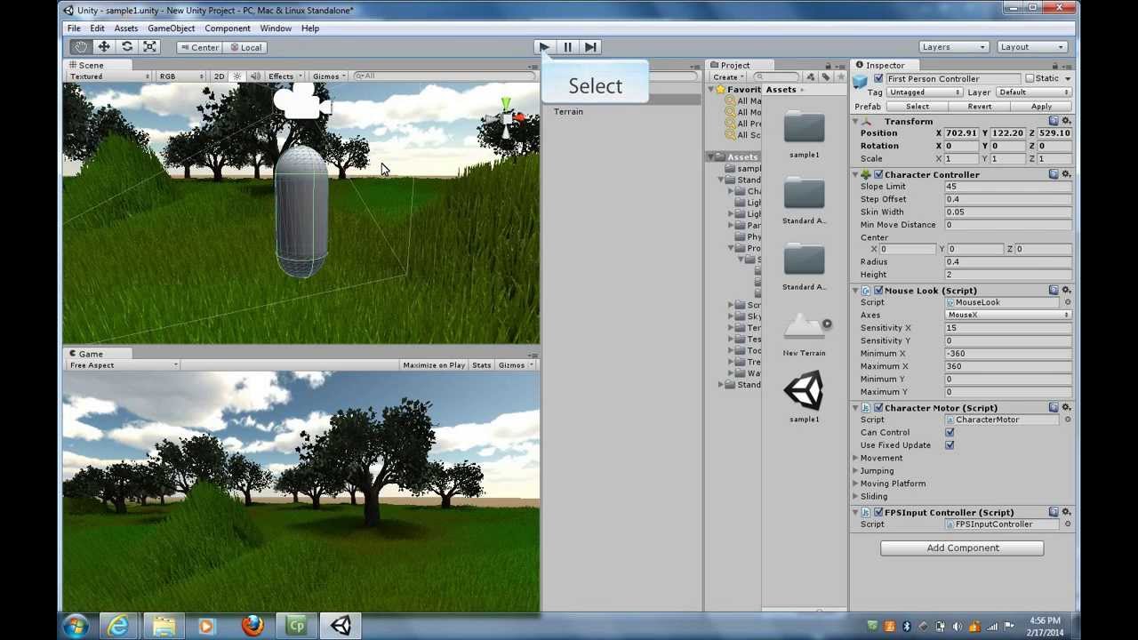Click the Mouse Look script object picker

click(x=1068, y=302)
